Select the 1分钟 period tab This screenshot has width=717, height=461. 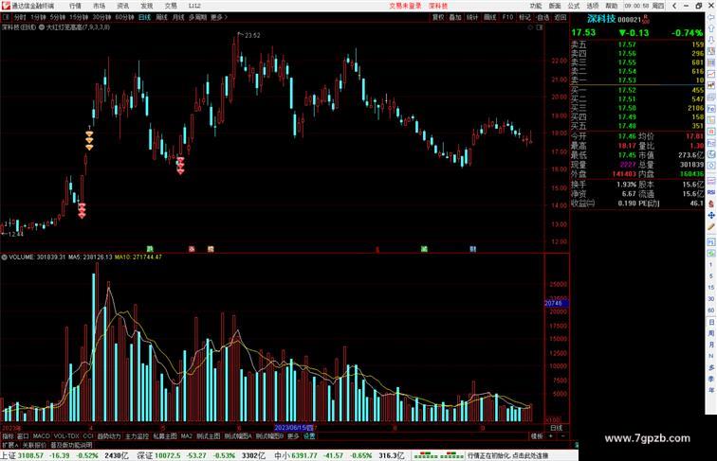coord(38,17)
